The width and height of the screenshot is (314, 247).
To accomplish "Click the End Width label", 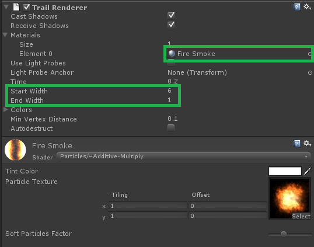I will (x=27, y=100).
